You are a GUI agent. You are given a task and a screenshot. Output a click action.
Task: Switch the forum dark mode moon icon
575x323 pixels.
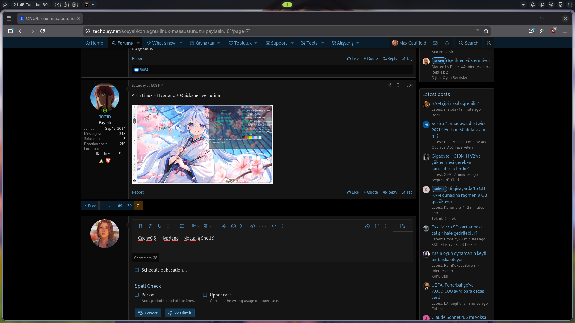(489, 43)
